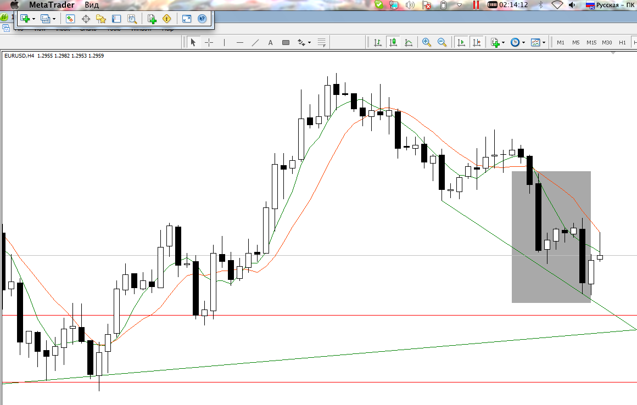Toggle the Terminal panel icon
The image size is (637, 405).
click(x=116, y=19)
